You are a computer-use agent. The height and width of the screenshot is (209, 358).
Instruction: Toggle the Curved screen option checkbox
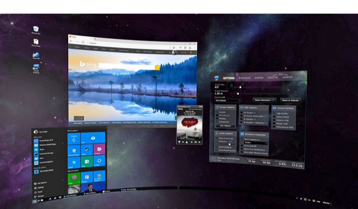coord(218,112)
